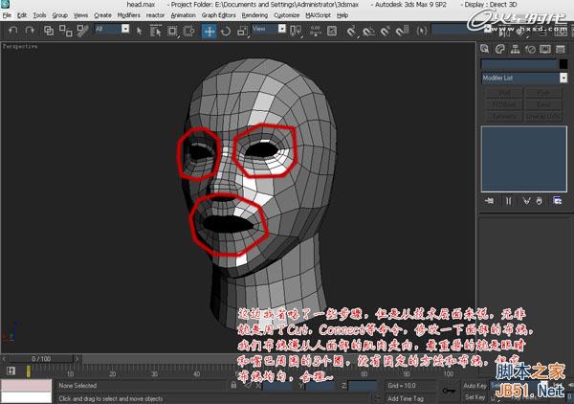The width and height of the screenshot is (574, 404).
Task: Open the selection filter 'All' dropdown
Action: (x=113, y=31)
